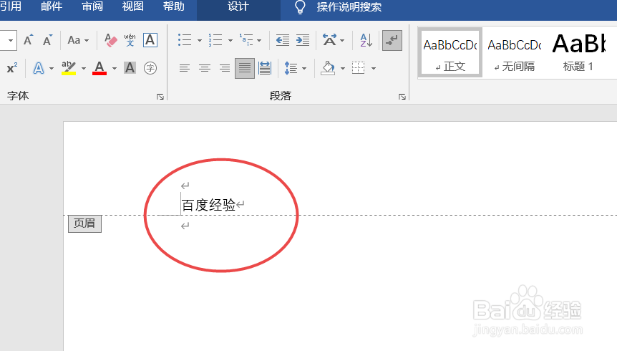Apply bullet list formatting
Screen dimensions: 617x351
(x=185, y=40)
